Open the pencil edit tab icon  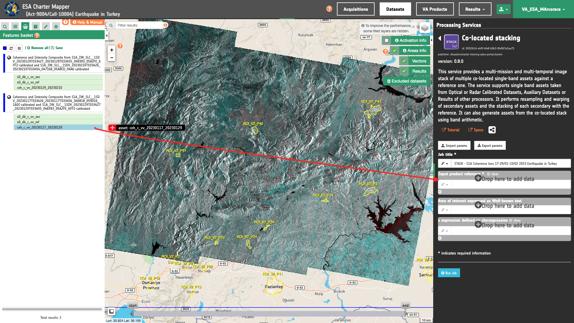click(46, 27)
